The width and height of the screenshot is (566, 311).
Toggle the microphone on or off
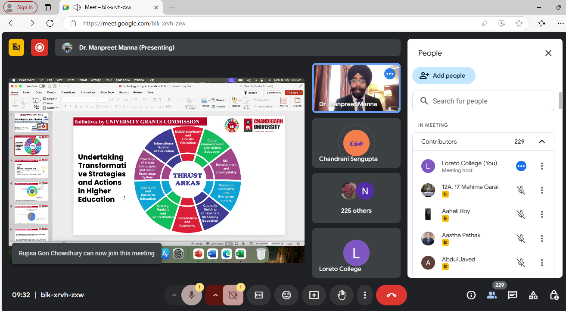point(192,295)
